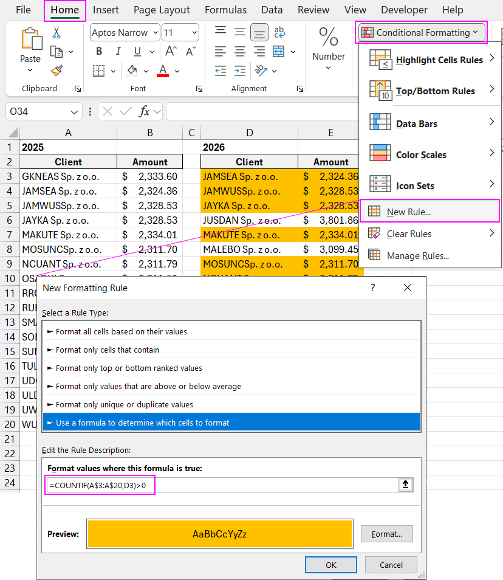Screen dimensions: 503x580
Task: Select New Rule menu entry
Action: click(408, 212)
